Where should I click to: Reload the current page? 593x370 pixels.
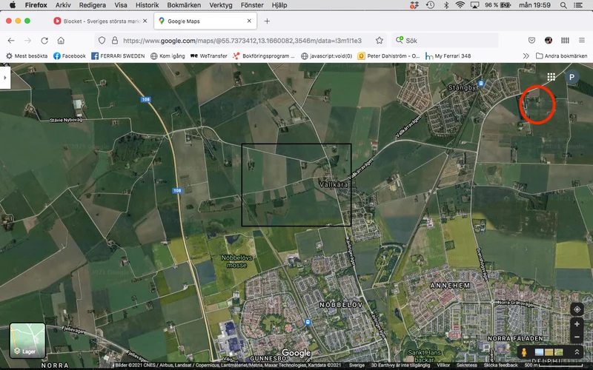click(44, 41)
